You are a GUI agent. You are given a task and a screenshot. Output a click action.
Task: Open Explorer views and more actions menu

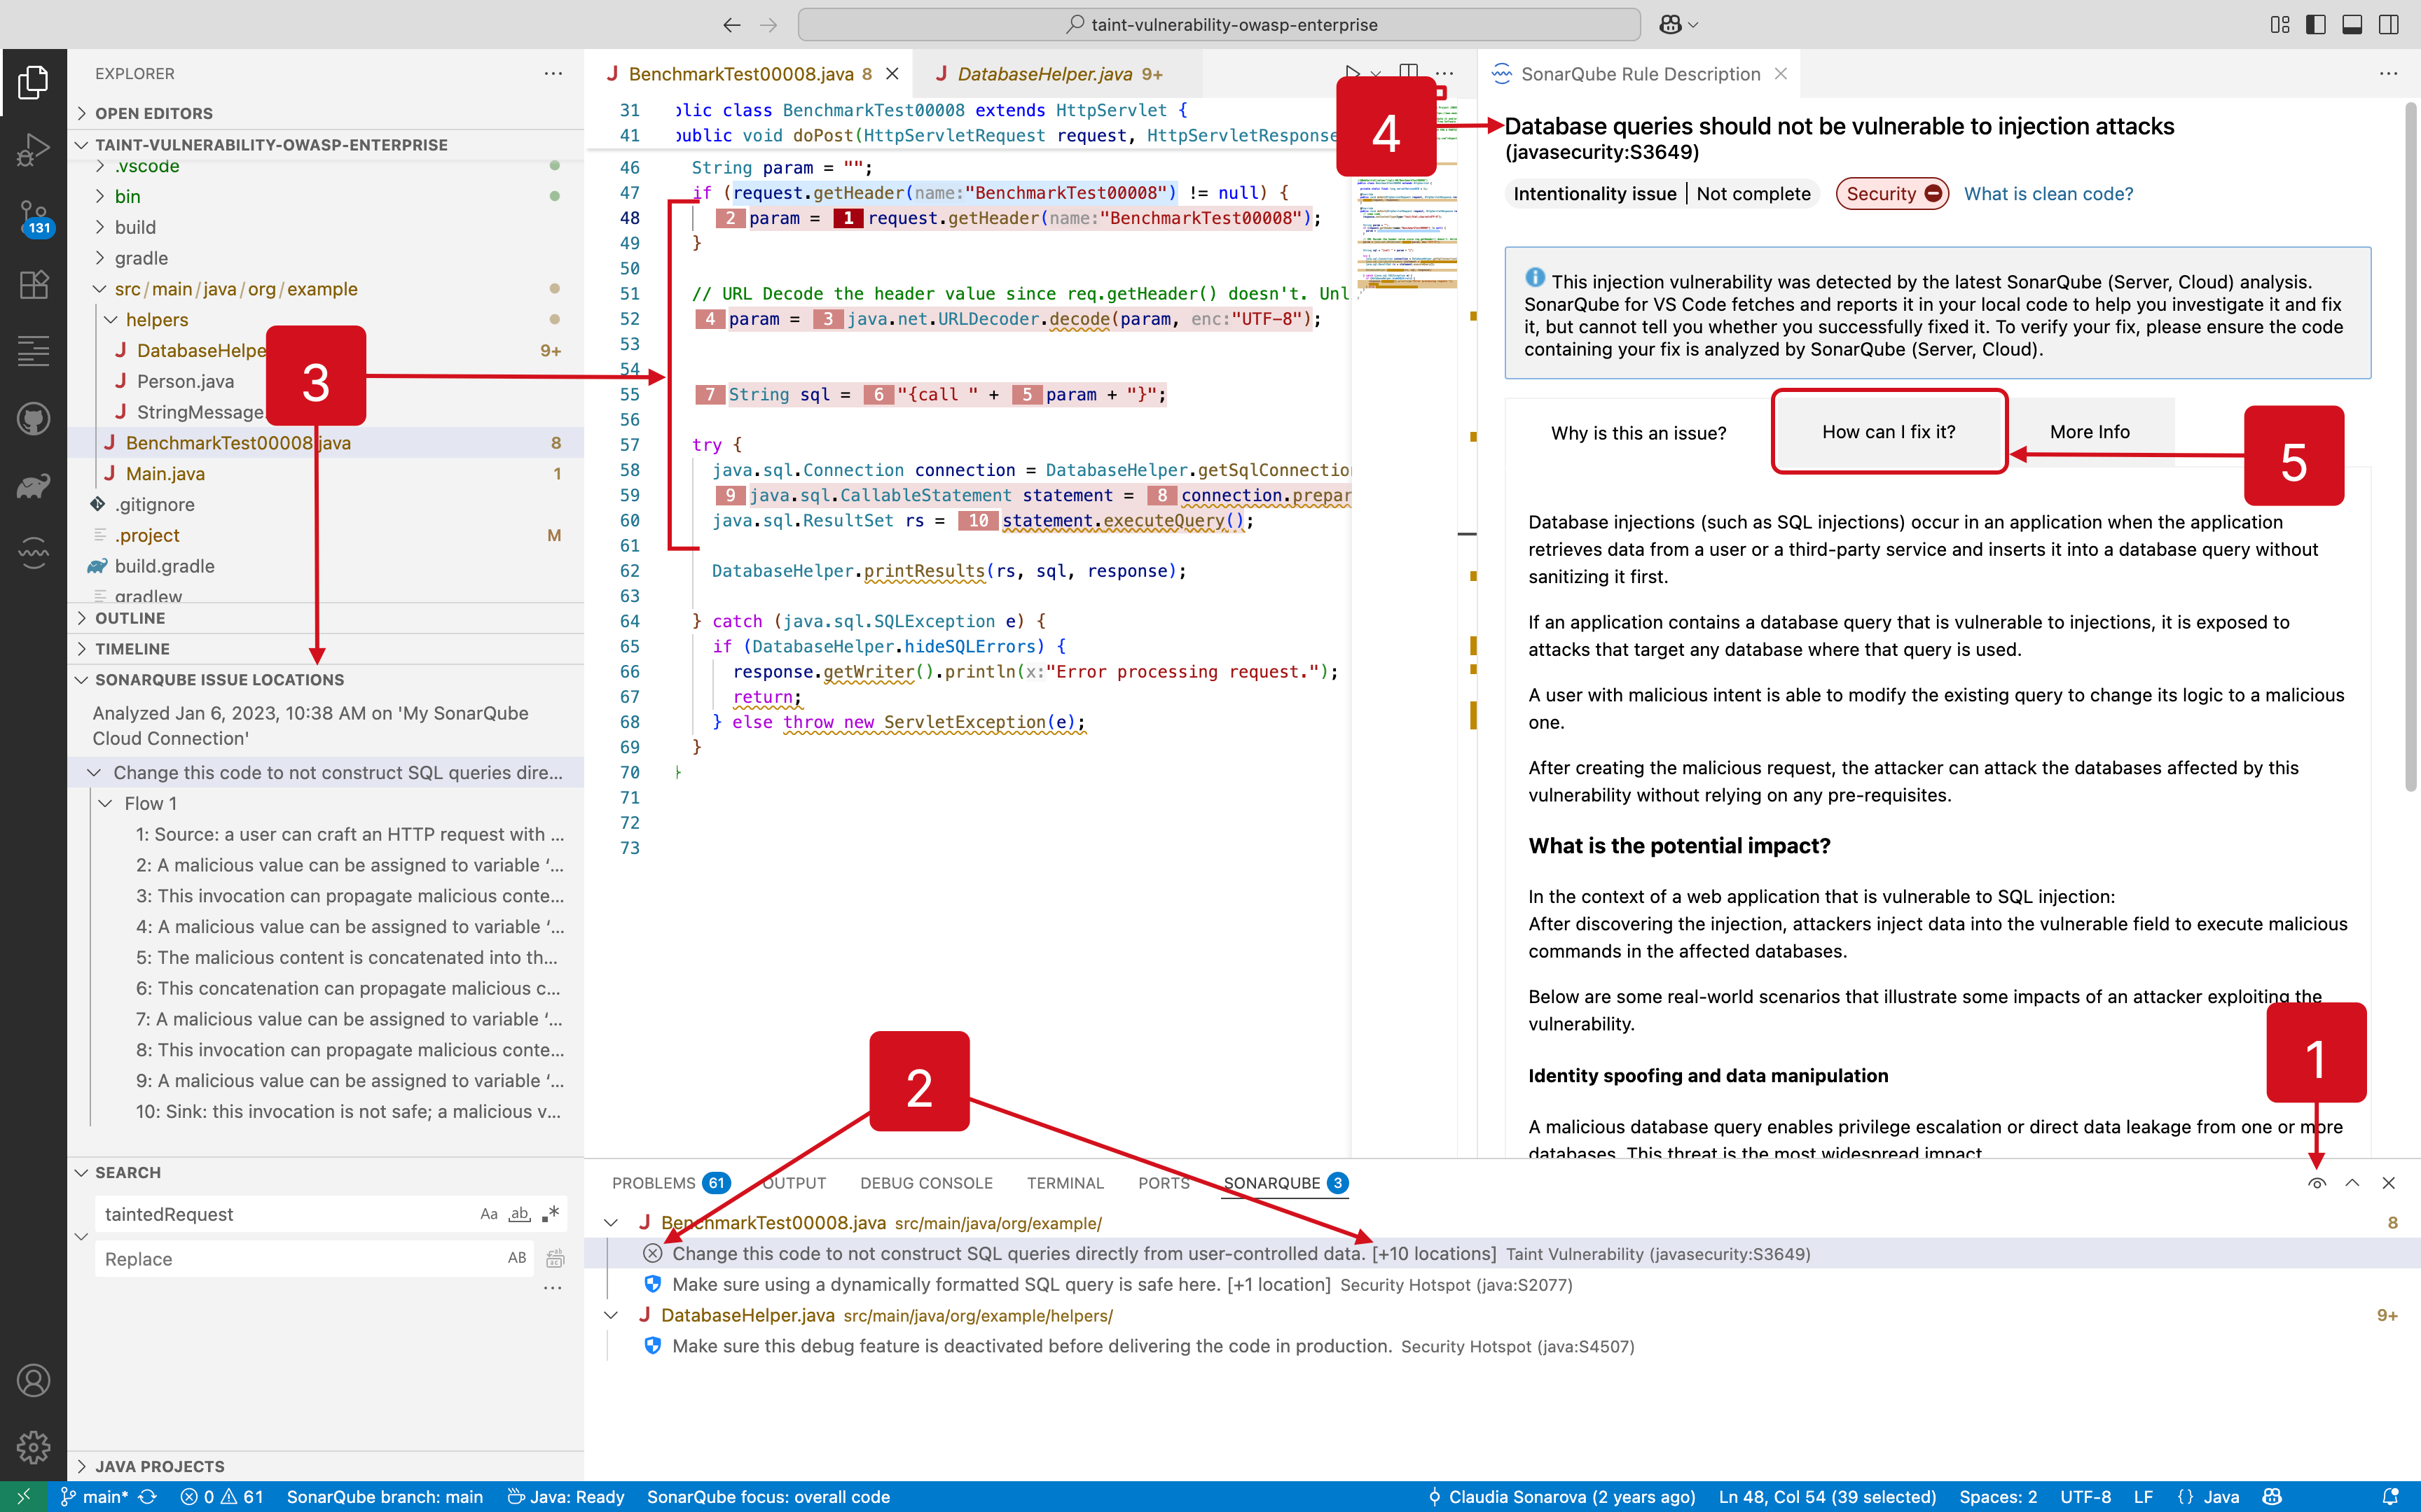coord(553,73)
